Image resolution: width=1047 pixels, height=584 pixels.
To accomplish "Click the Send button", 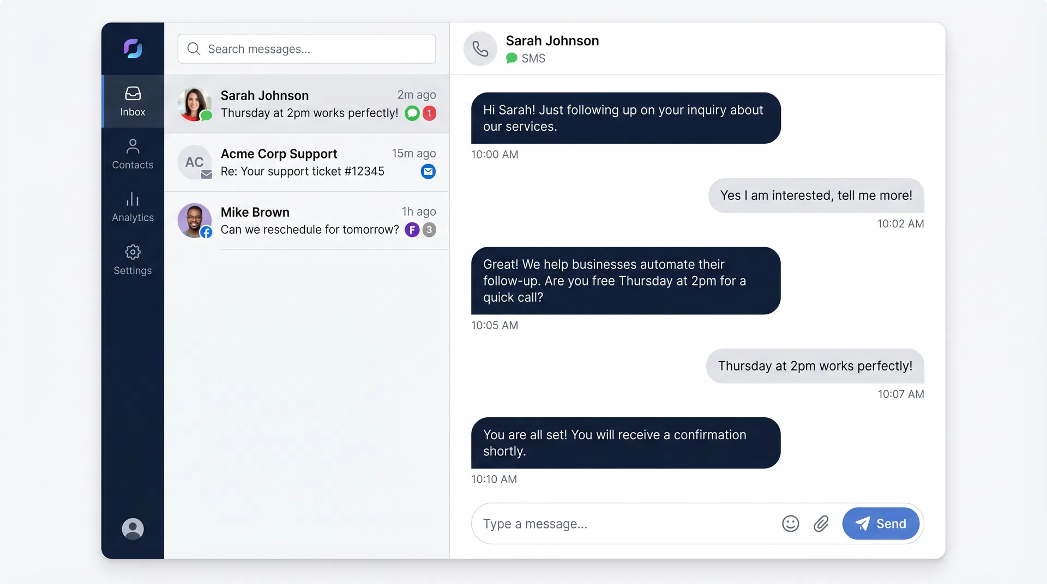I will pyautogui.click(x=881, y=524).
